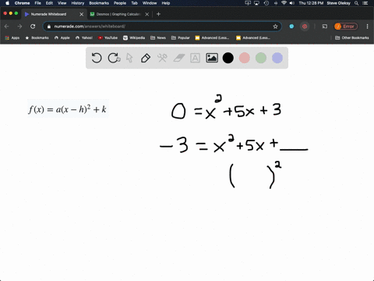Open Spotlight search magnifier
The width and height of the screenshot is (374, 281).
[x=357, y=3]
